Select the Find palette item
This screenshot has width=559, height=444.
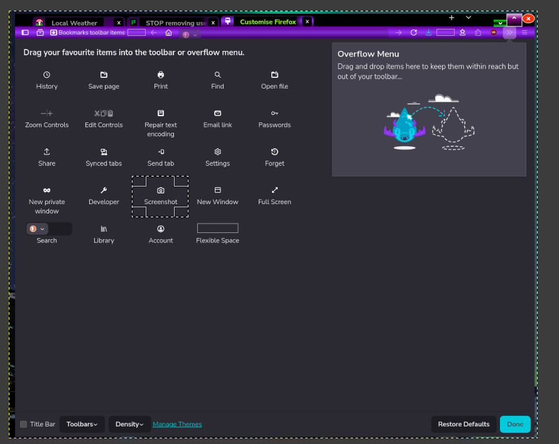[217, 80]
